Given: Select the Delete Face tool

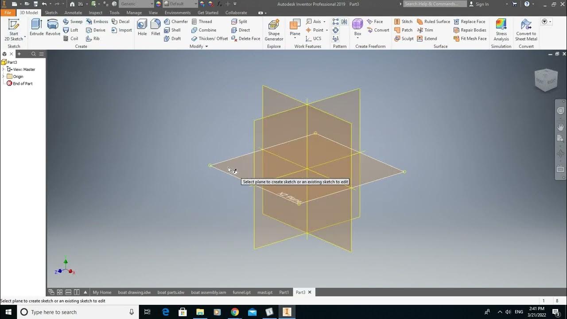Looking at the screenshot, I should (x=246, y=39).
